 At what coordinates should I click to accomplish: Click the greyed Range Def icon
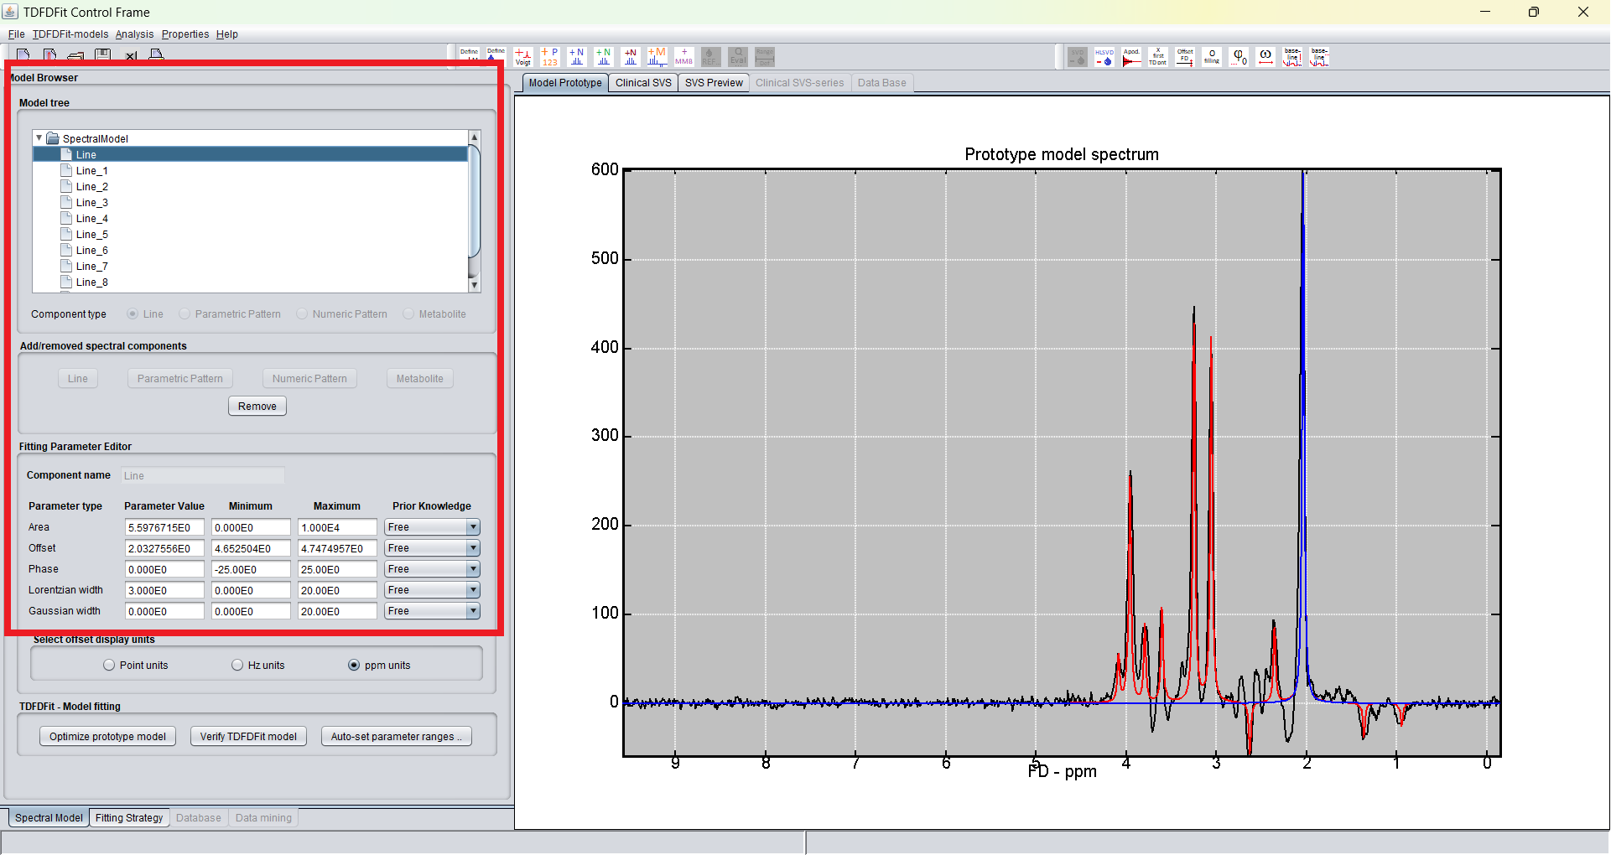(x=765, y=56)
